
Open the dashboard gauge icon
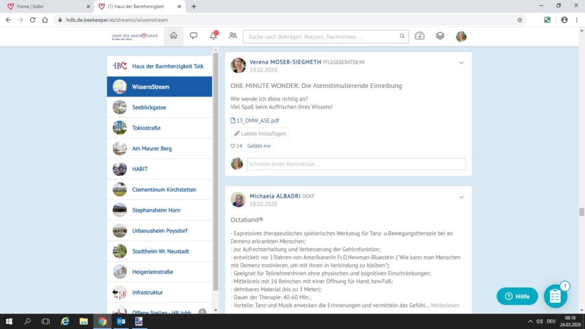[x=420, y=36]
